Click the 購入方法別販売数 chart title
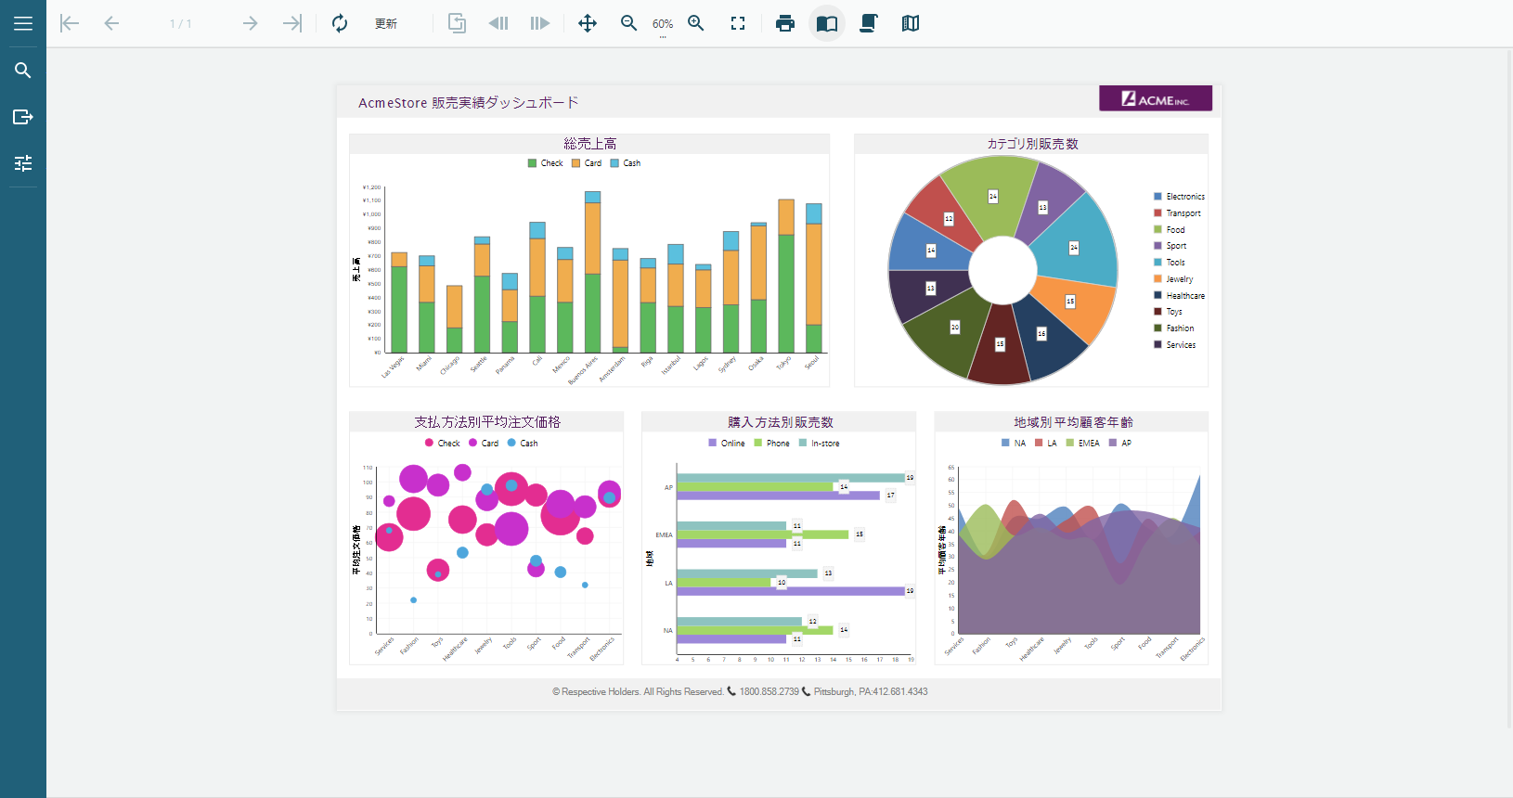This screenshot has width=1513, height=798. pyautogui.click(x=781, y=422)
